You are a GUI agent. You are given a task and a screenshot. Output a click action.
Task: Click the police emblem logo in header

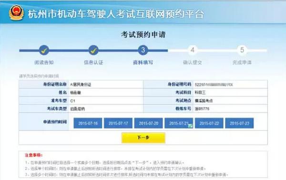point(16,12)
